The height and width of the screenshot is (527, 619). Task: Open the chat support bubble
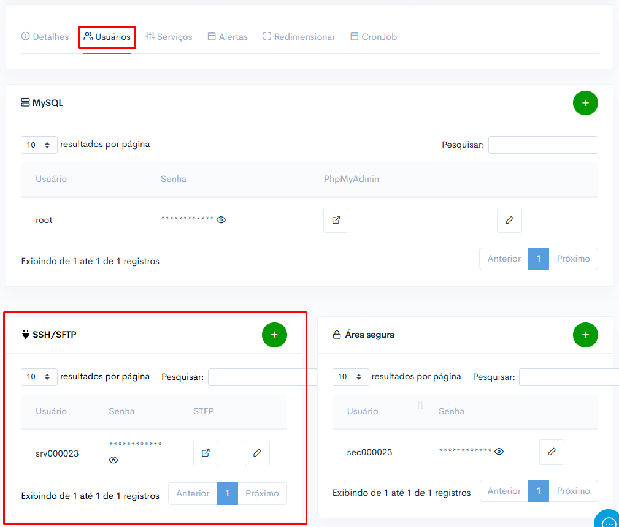point(608,520)
